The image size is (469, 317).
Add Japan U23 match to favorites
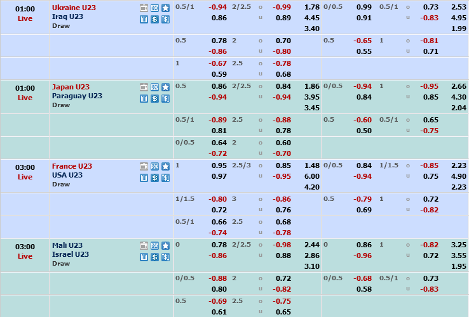click(165, 87)
